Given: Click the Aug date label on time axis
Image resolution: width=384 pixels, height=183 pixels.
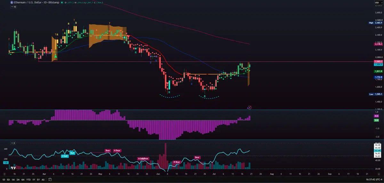Looking at the screenshot, I should 272,174.
